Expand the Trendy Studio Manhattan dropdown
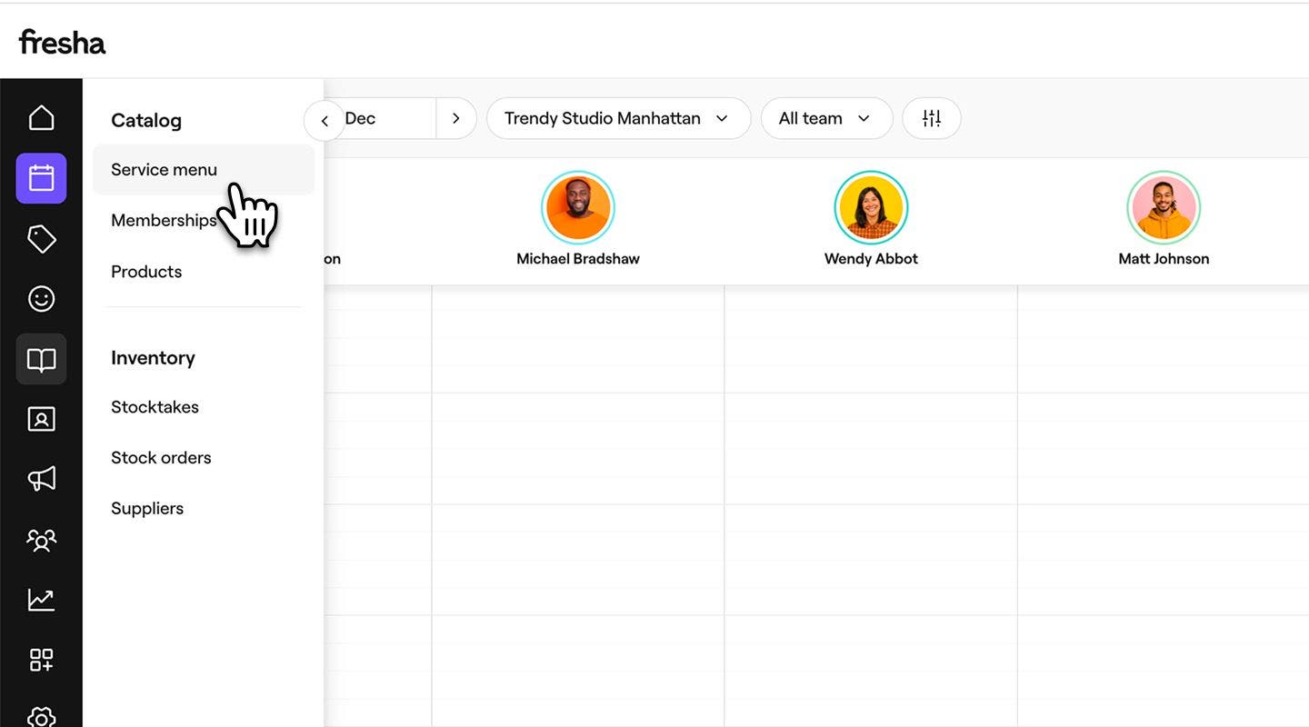 click(x=618, y=118)
